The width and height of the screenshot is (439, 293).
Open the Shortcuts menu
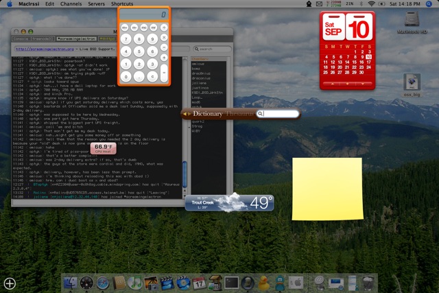122,4
